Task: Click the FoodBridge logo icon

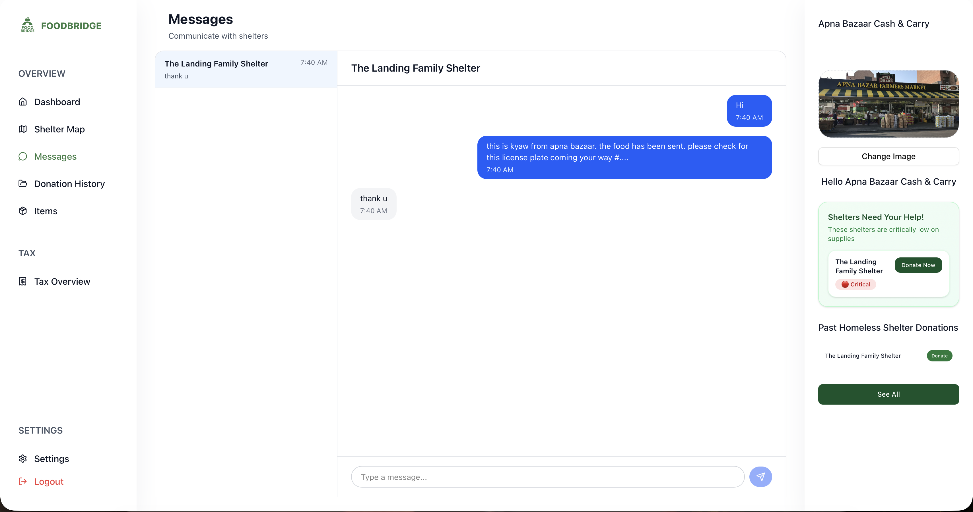Action: (x=27, y=25)
